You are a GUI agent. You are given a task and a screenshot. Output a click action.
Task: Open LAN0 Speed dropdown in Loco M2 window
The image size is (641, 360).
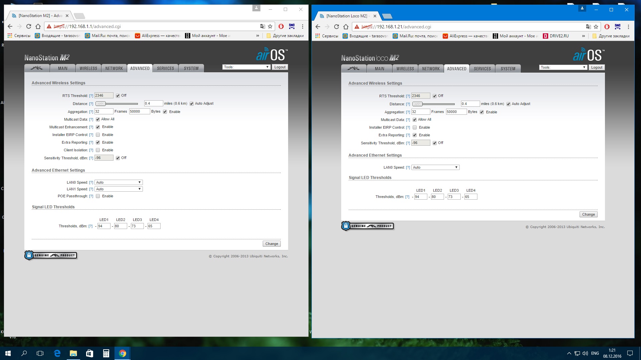click(435, 167)
